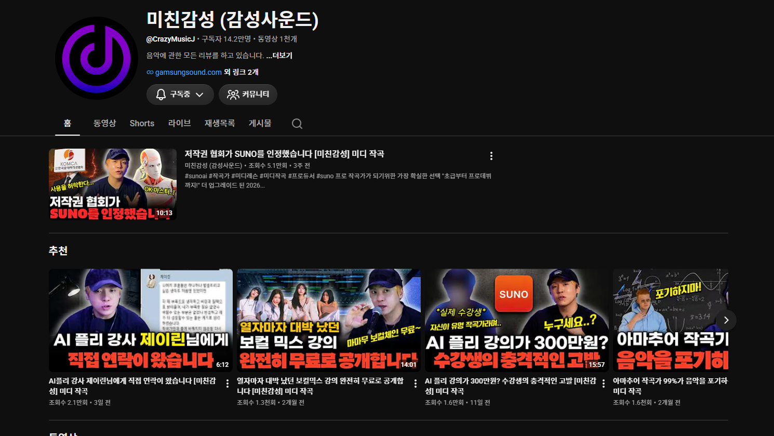The height and width of the screenshot is (436, 774).
Task: Click the video count '동영상 1천개' text
Action: [x=277, y=39]
